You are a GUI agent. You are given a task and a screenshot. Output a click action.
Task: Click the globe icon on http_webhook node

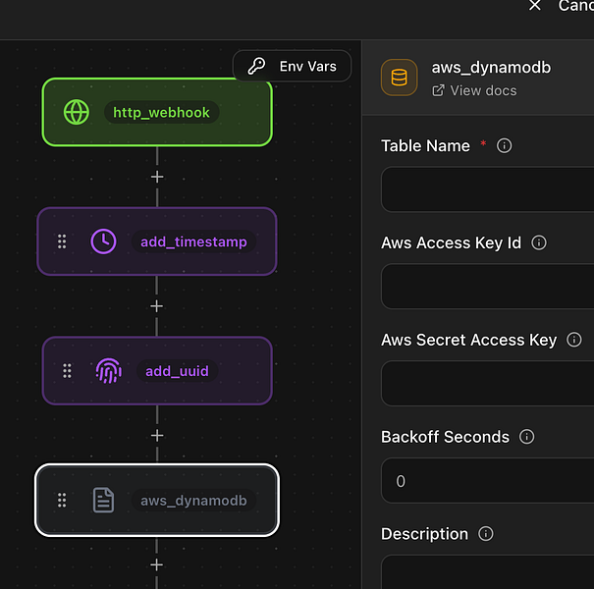[x=77, y=112]
